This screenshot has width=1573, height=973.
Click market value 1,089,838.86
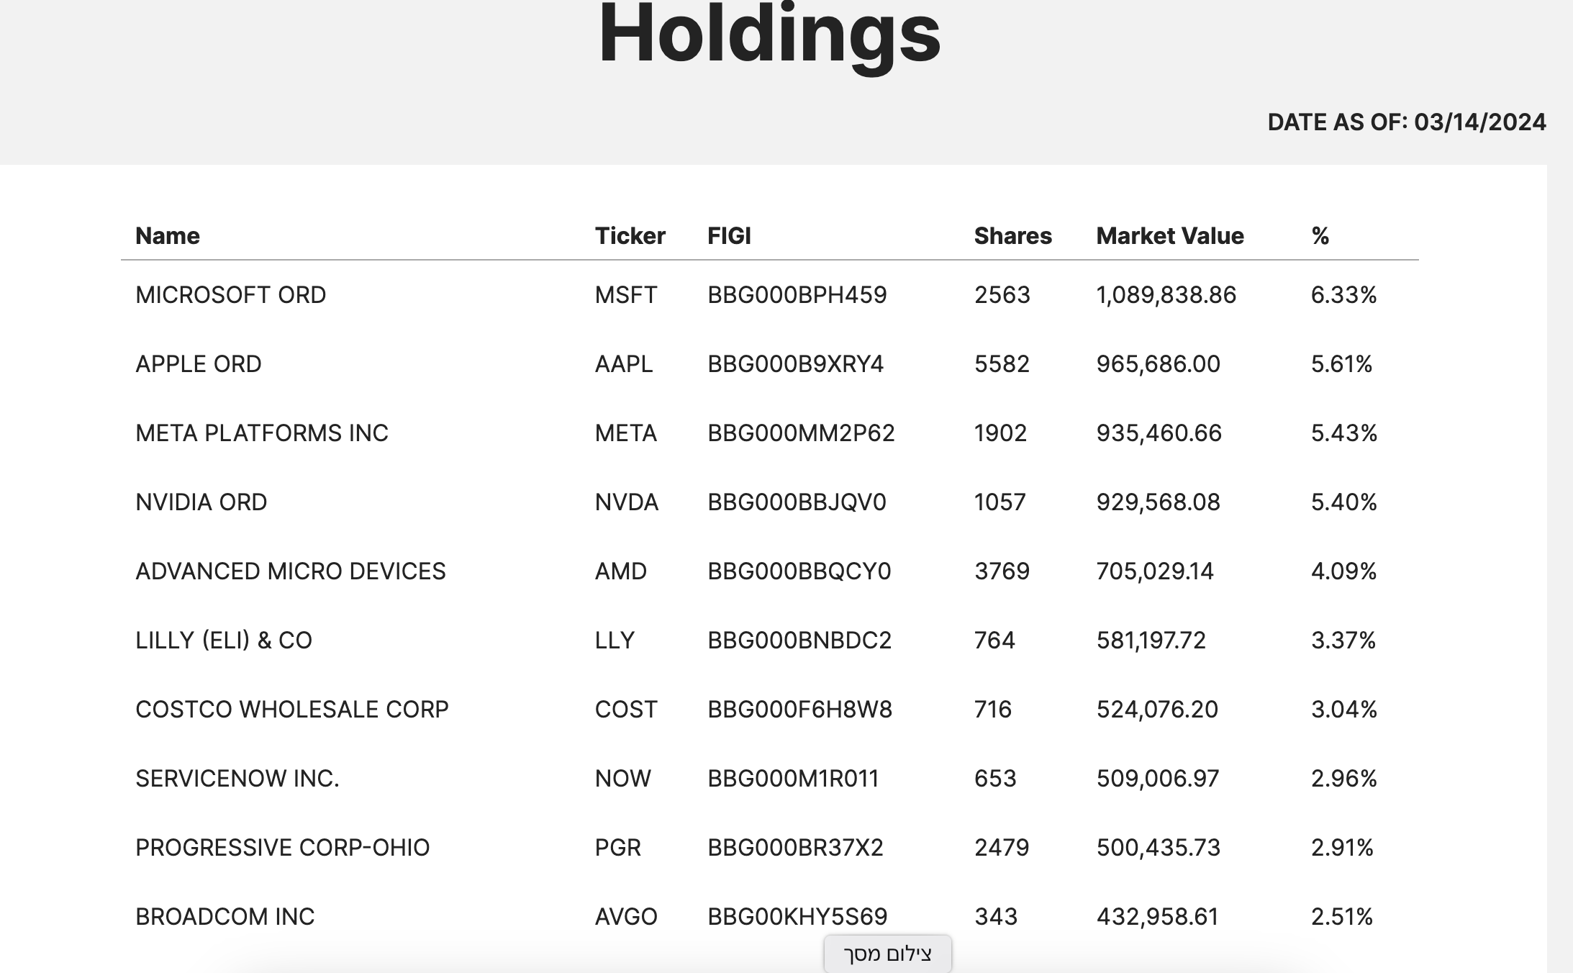click(x=1166, y=295)
